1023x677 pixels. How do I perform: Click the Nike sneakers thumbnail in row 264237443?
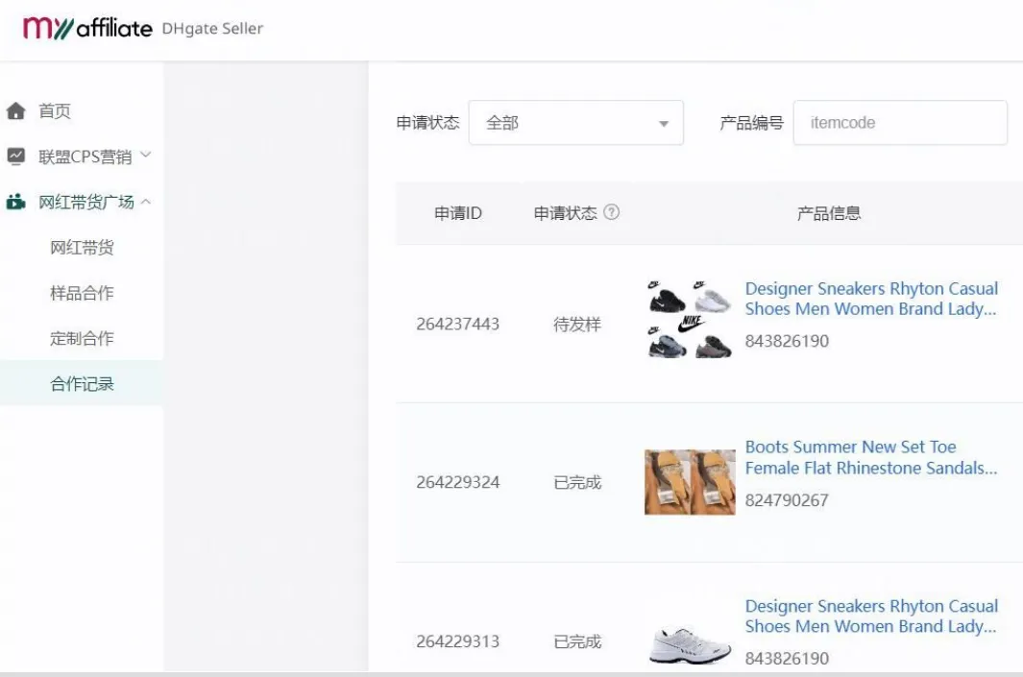click(690, 320)
